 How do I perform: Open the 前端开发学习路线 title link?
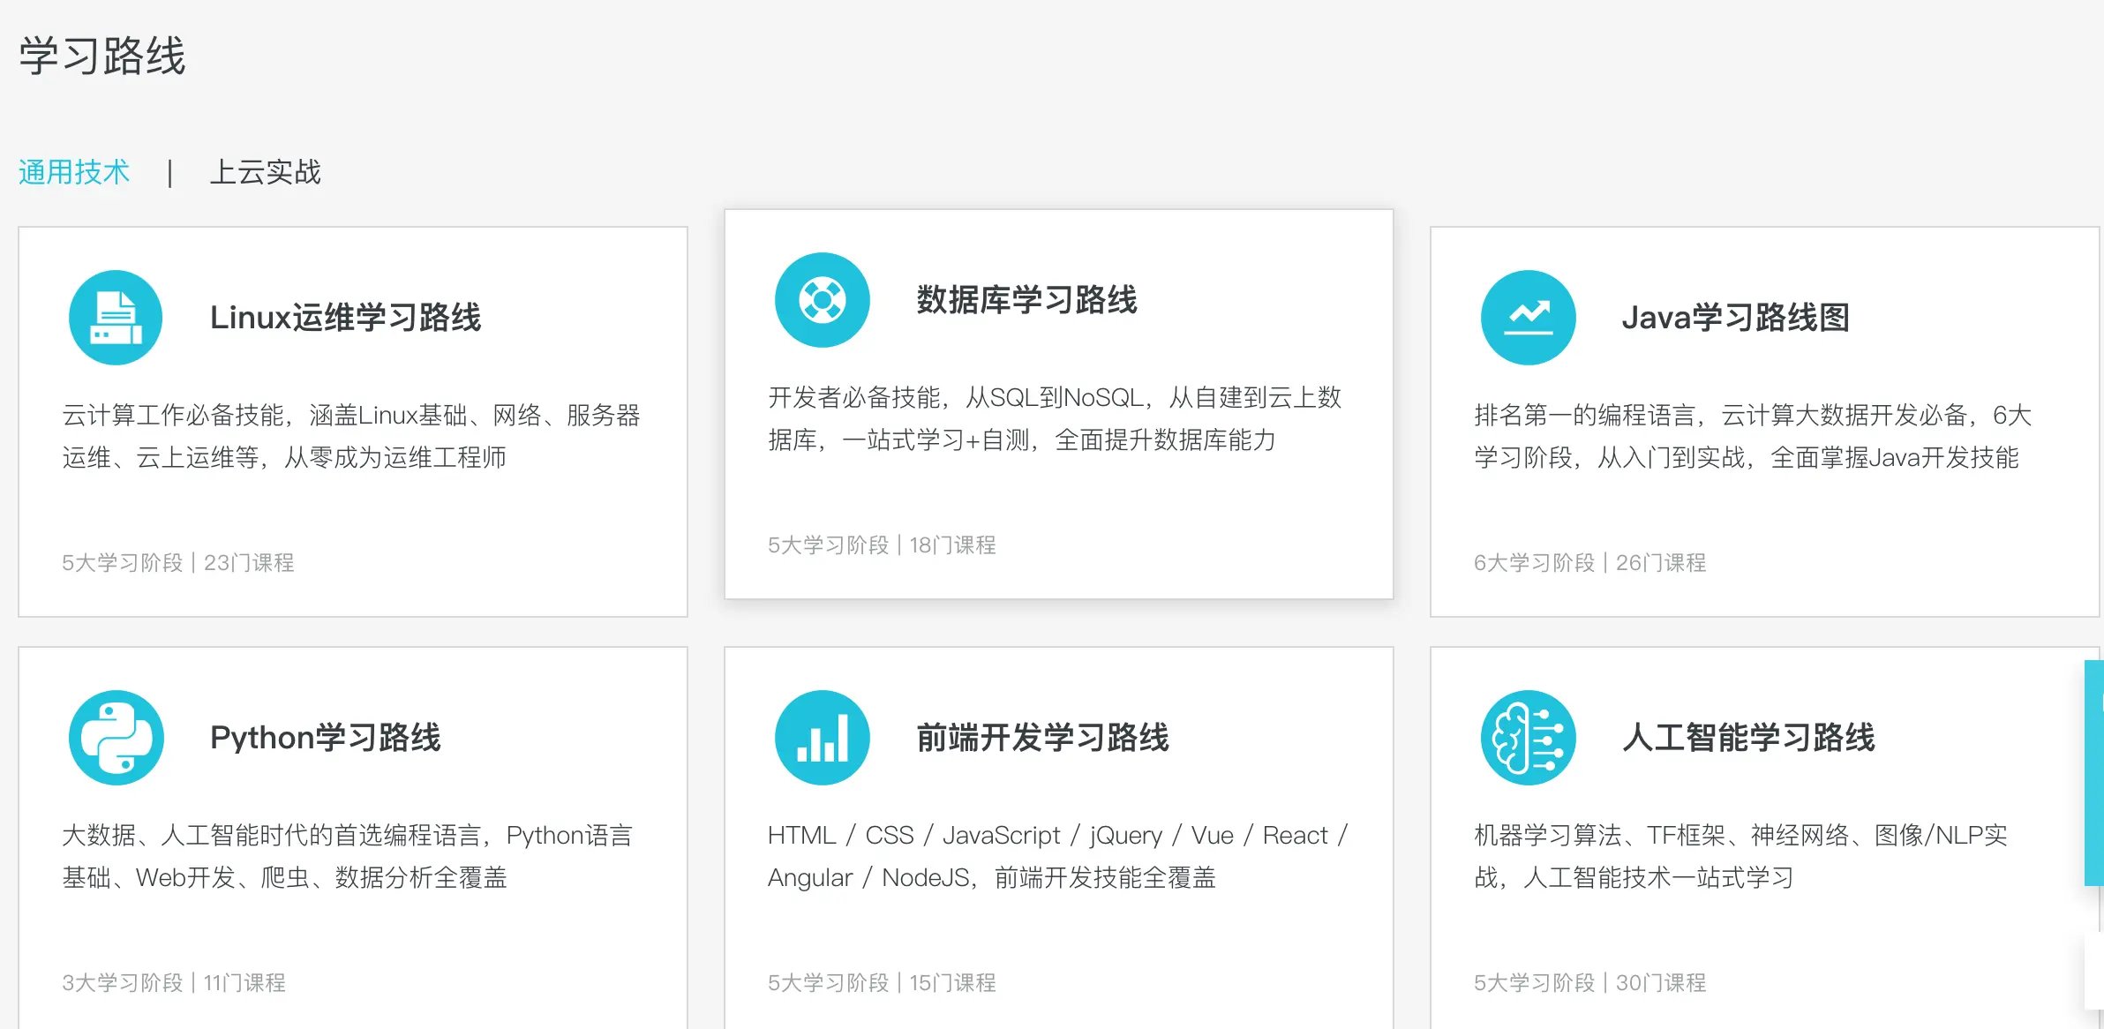tap(1042, 738)
